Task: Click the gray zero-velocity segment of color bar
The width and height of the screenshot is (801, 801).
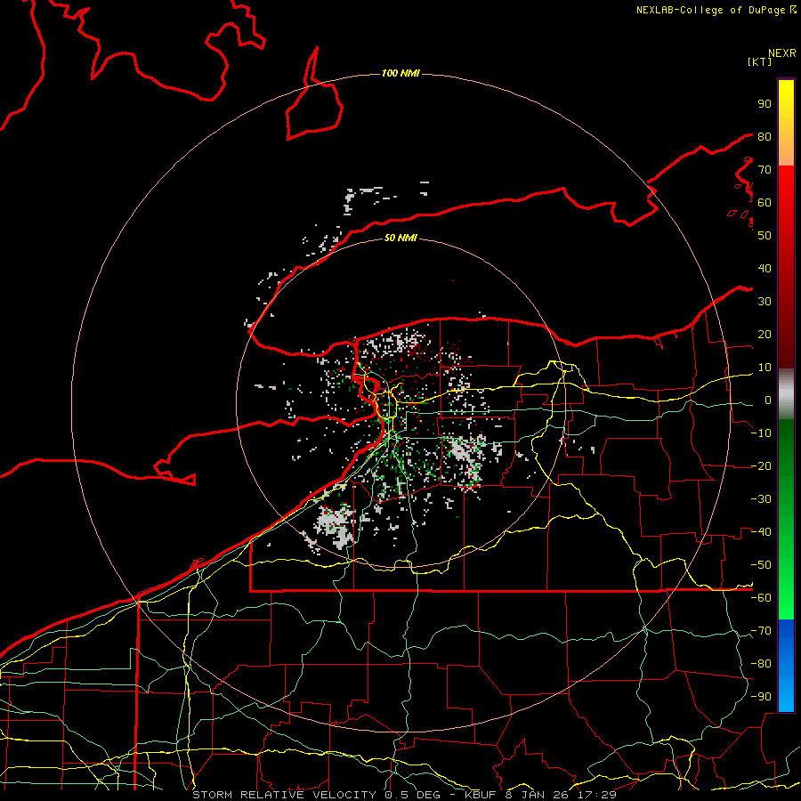Action: click(786, 394)
